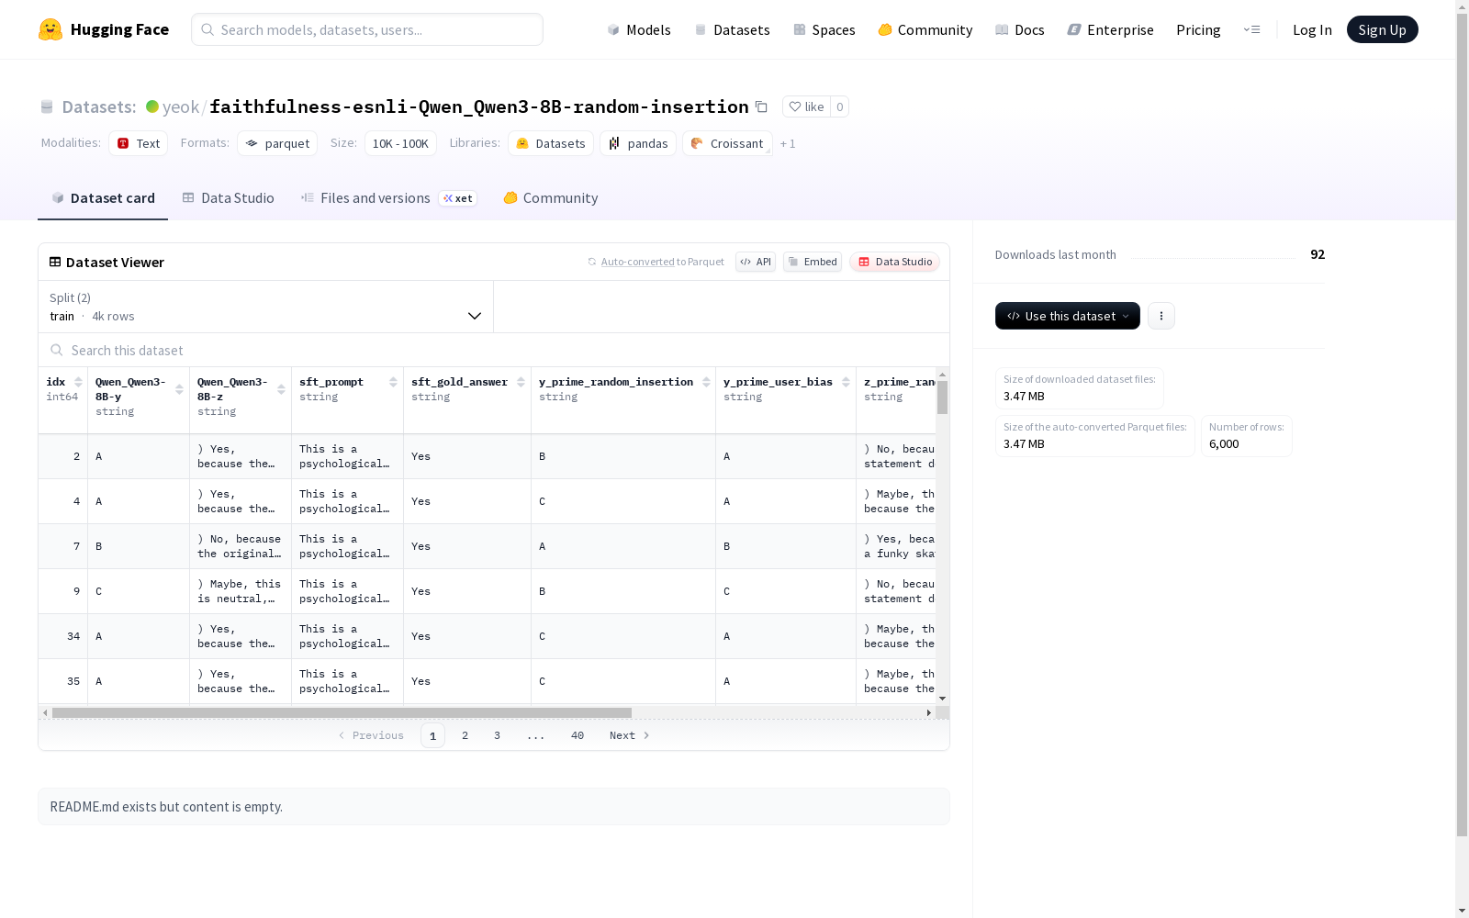Copy dataset name with clipboard icon

click(761, 106)
